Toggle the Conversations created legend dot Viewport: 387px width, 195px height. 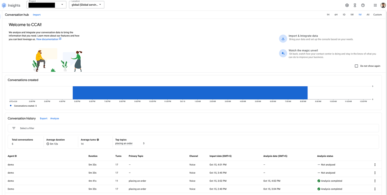coord(11,106)
